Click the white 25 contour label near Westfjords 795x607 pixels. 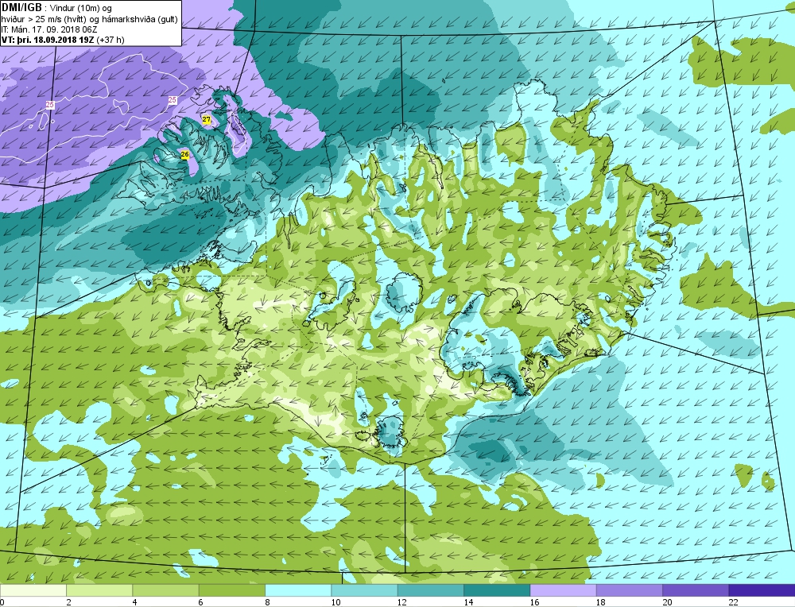[173, 100]
